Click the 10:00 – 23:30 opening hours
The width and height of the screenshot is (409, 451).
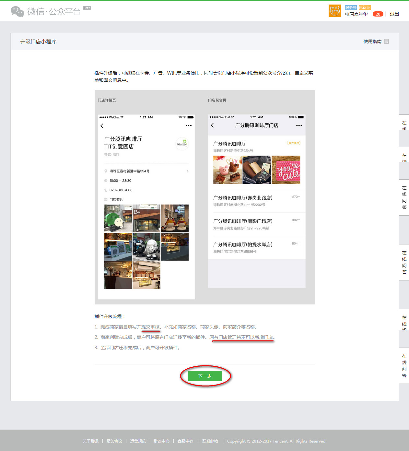(120, 181)
